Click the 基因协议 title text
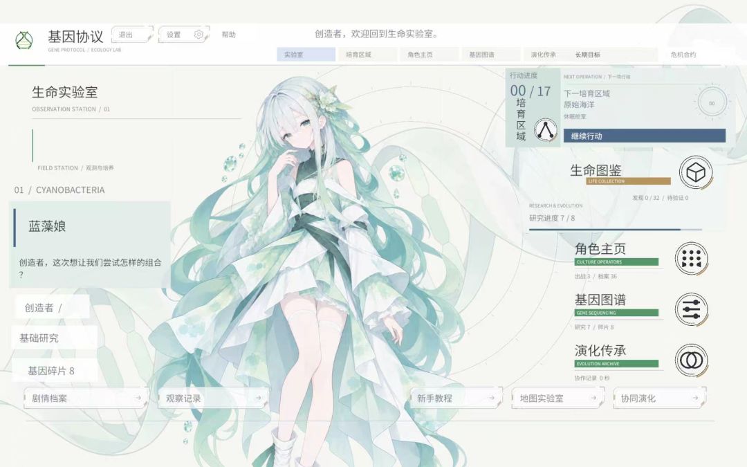Viewport: 747px width, 467px height. click(x=75, y=36)
